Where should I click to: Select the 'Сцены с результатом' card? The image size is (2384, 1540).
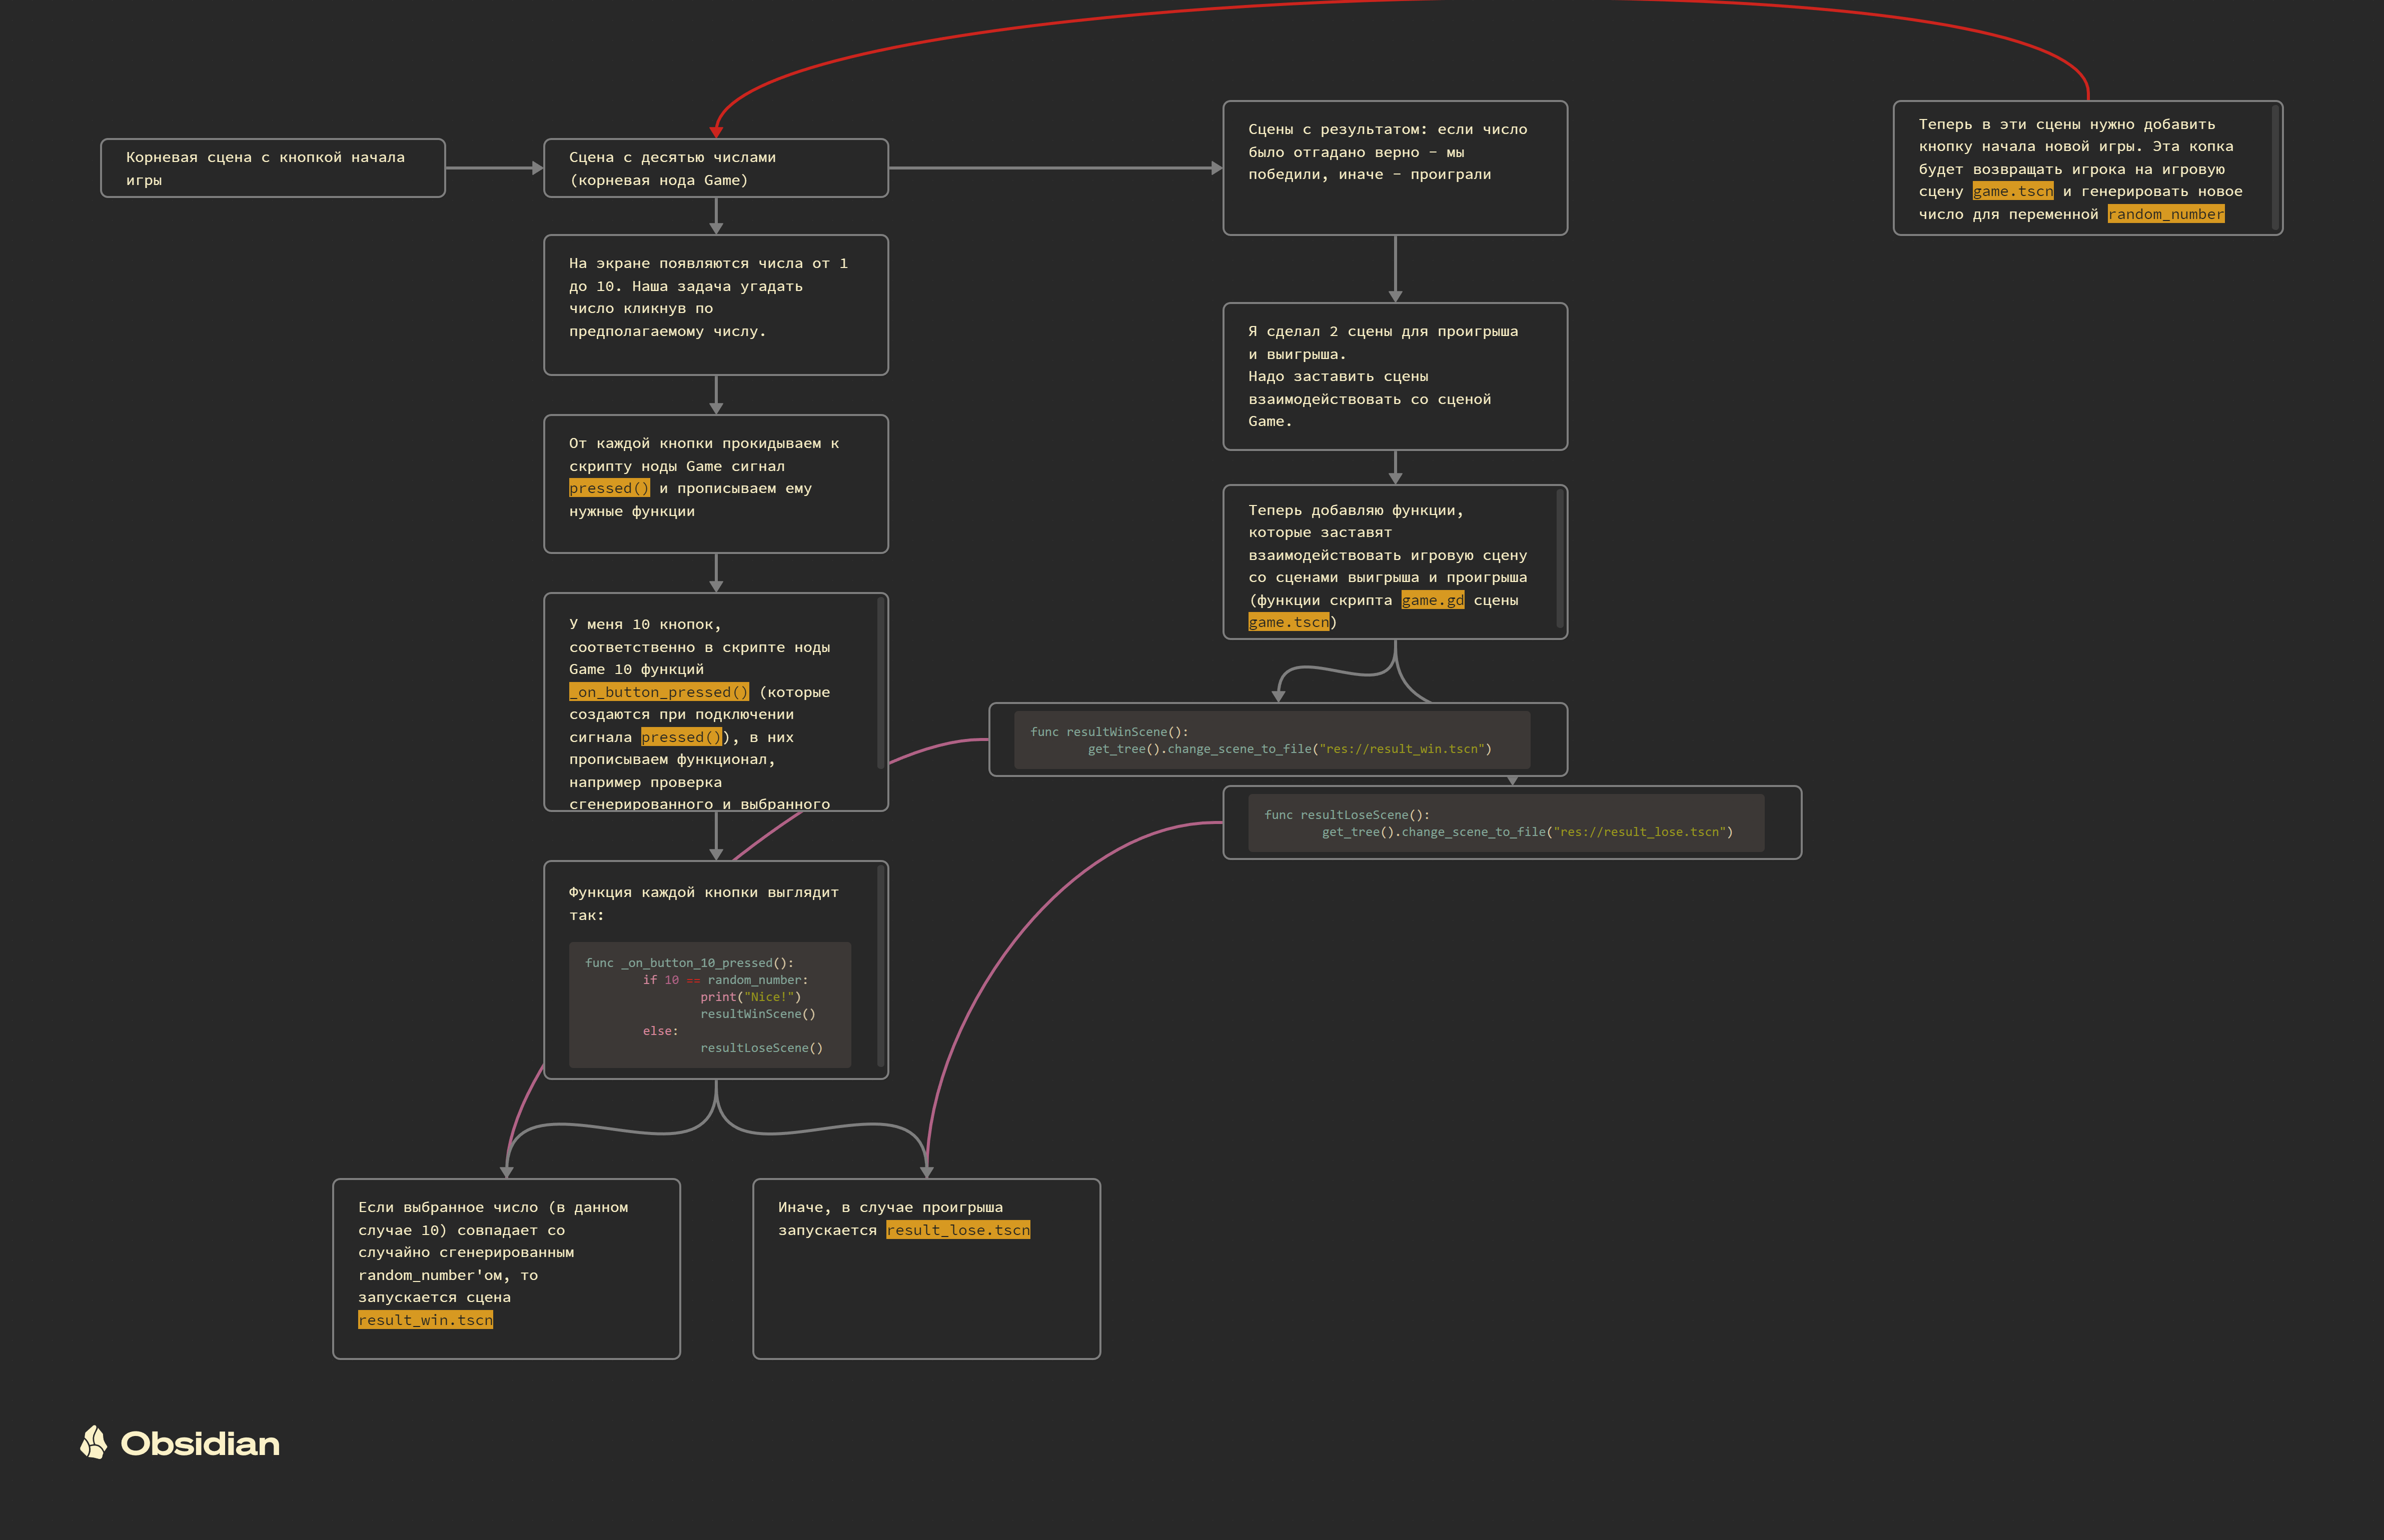1395,168
